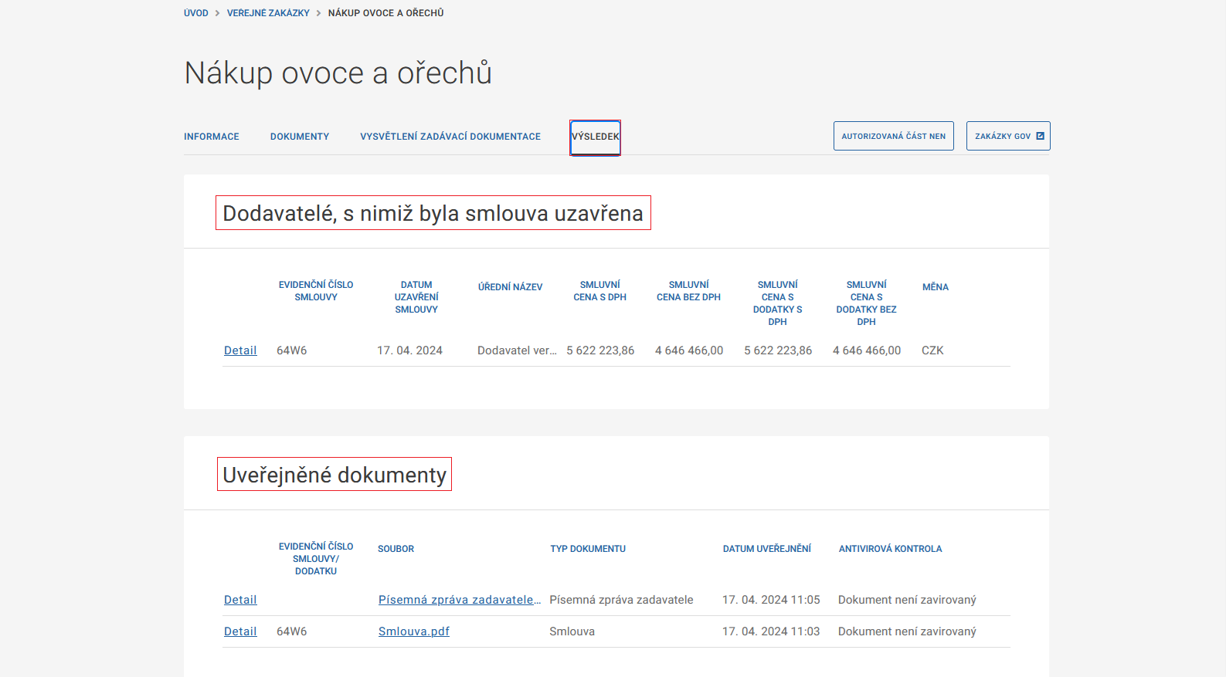The width and height of the screenshot is (1226, 677).
Task: Click SMLUVNÍ CENA S DODATKY S DPH header
Action: (x=778, y=303)
